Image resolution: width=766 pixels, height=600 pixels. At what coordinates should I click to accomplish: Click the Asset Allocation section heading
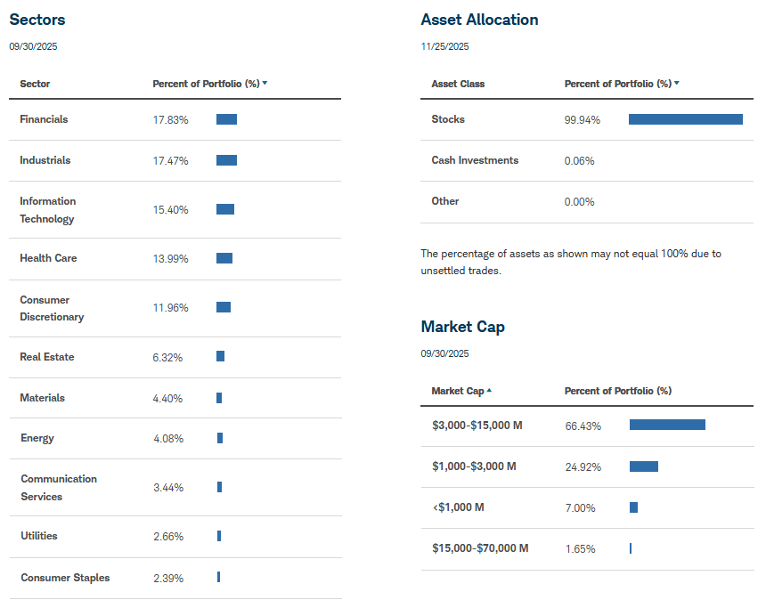479,20
